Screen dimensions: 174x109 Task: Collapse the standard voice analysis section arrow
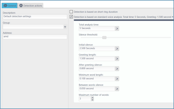click(173, 17)
